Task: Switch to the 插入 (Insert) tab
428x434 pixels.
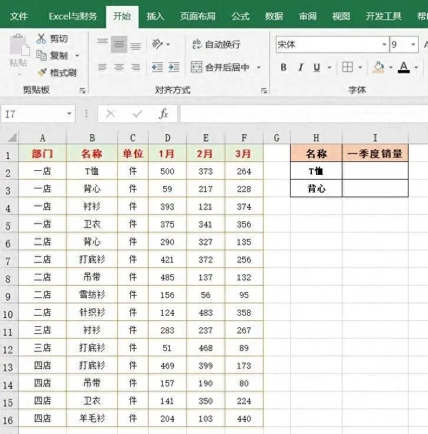Action: pyautogui.click(x=156, y=16)
